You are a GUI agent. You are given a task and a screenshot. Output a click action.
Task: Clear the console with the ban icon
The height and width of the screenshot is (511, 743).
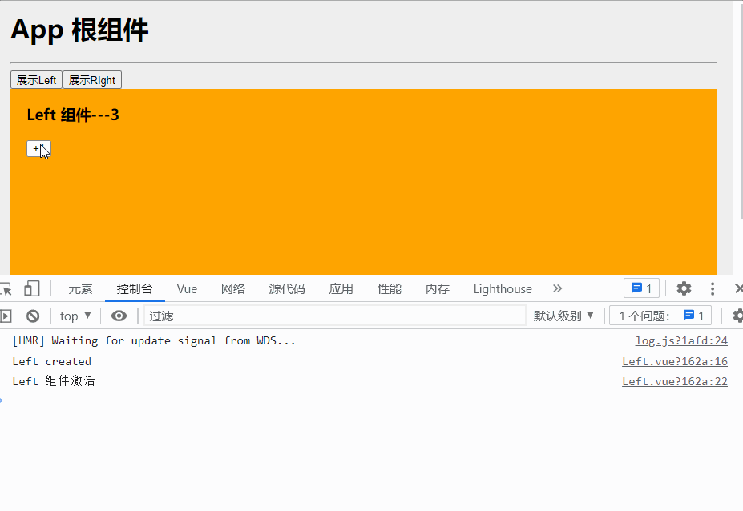[33, 316]
